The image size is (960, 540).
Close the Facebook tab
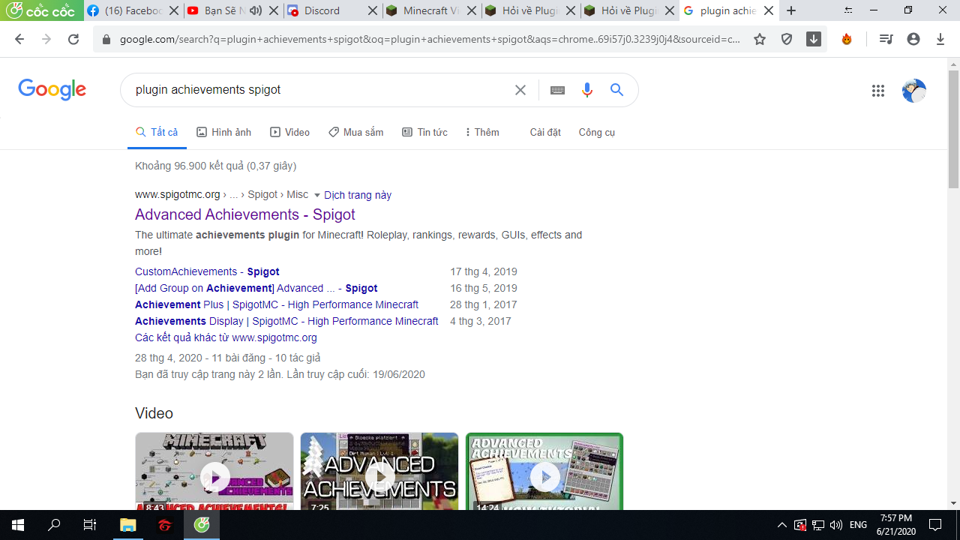174,10
